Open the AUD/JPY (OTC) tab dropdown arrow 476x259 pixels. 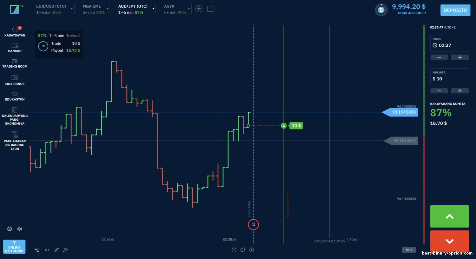(x=153, y=9)
